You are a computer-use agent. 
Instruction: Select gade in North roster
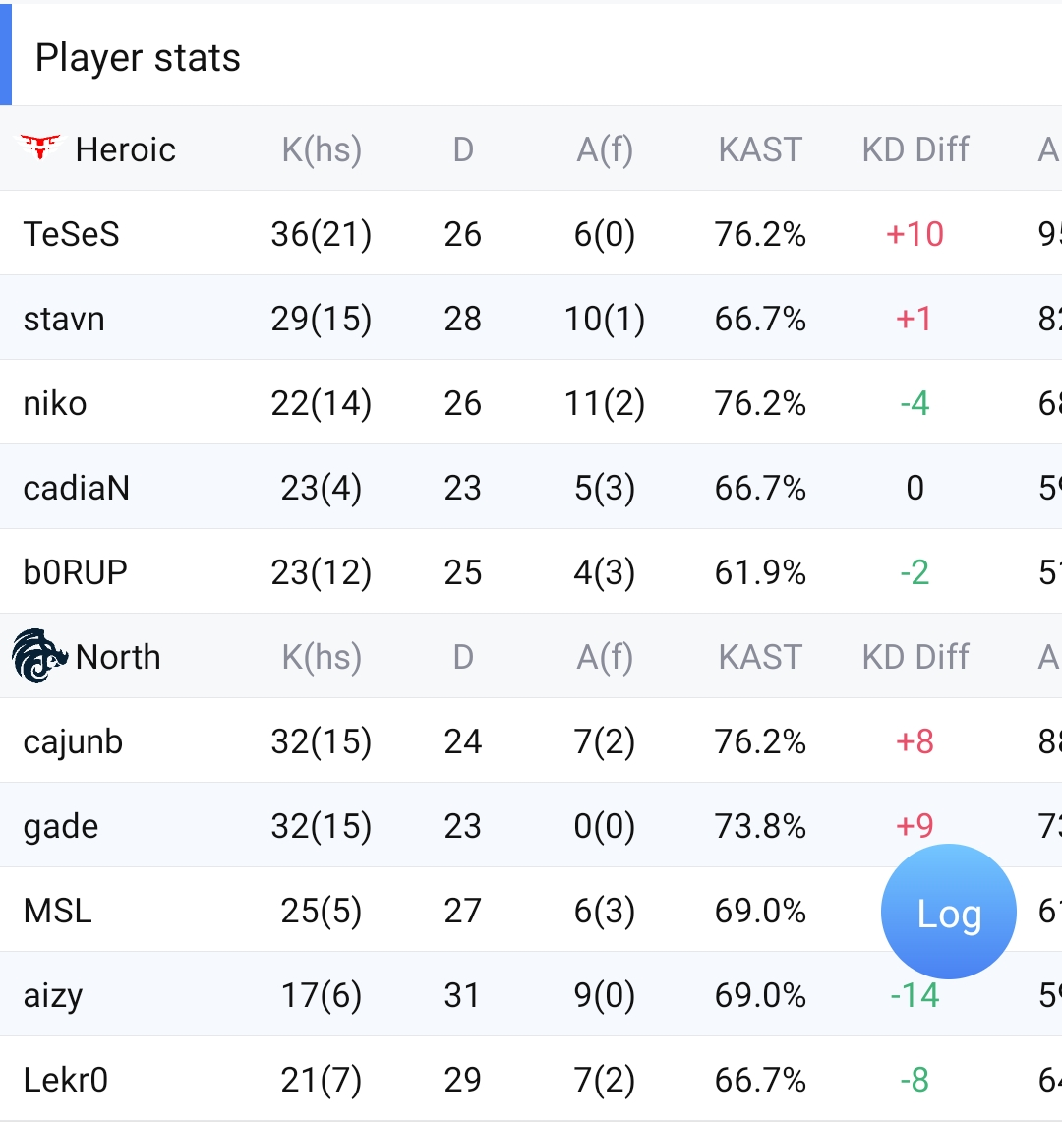(x=61, y=826)
